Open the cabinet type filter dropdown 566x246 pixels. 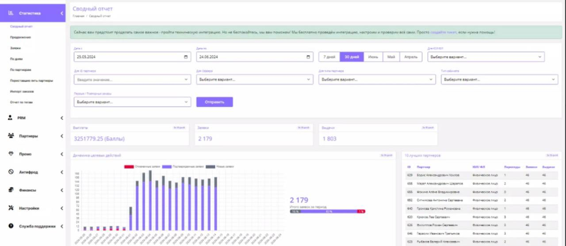(500, 79)
